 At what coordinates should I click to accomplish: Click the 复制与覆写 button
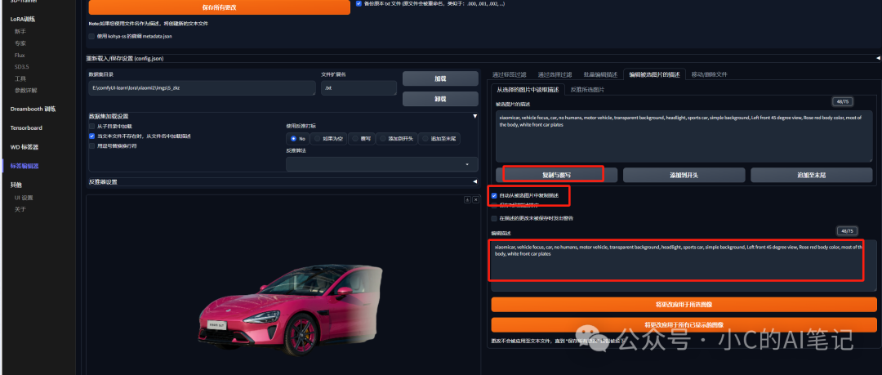(556, 175)
